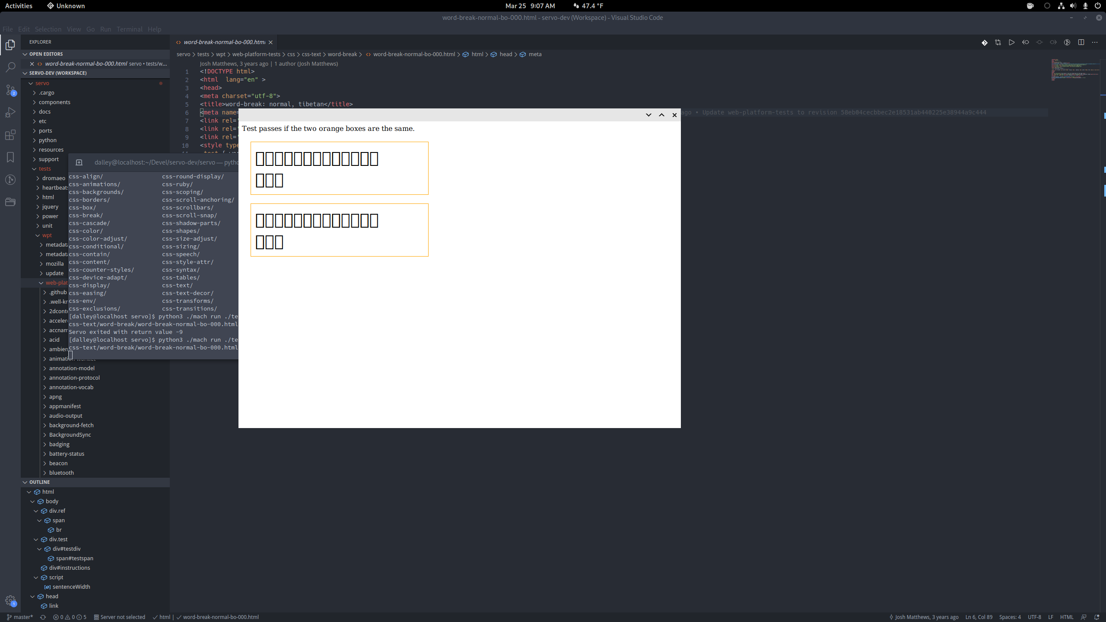1106x622 pixels.
Task: Toggle microphone icon in system tray
Action: point(1085,6)
